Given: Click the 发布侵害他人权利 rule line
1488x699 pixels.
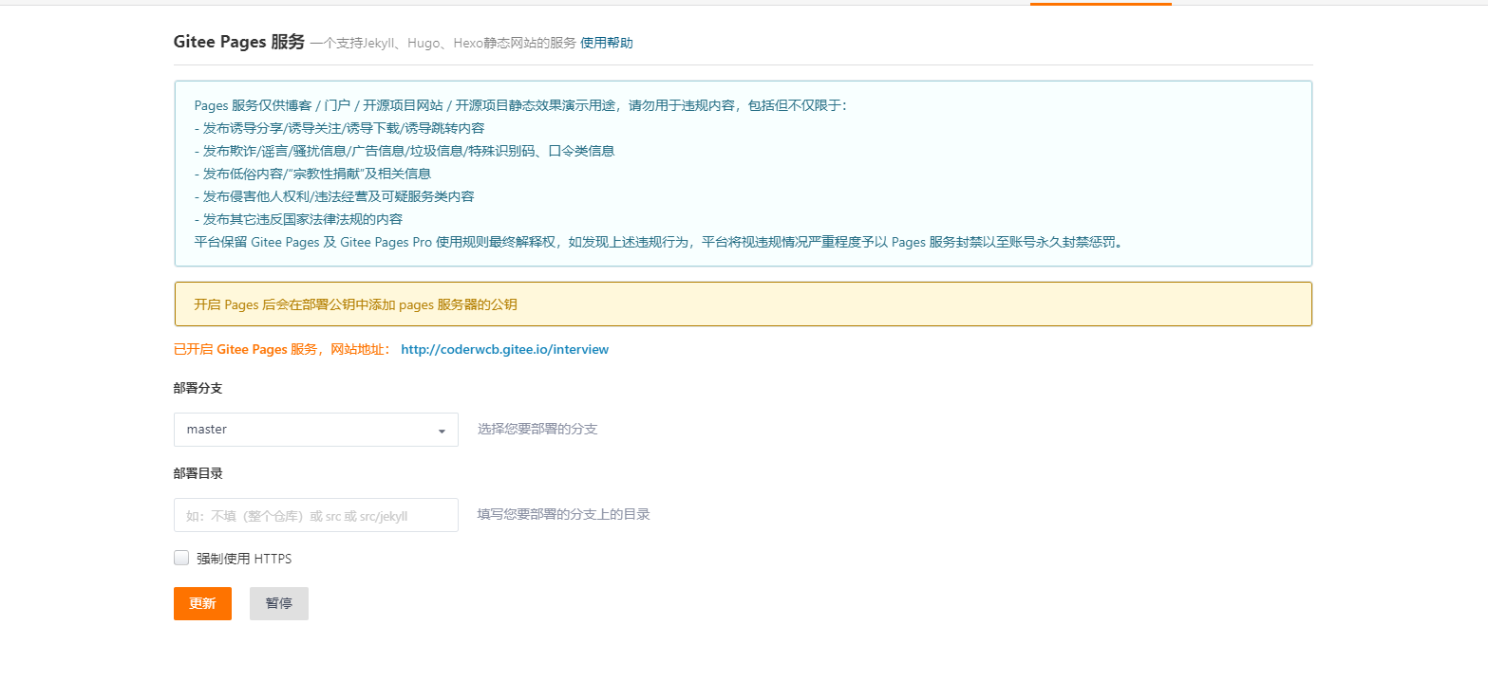Looking at the screenshot, I should point(334,196).
